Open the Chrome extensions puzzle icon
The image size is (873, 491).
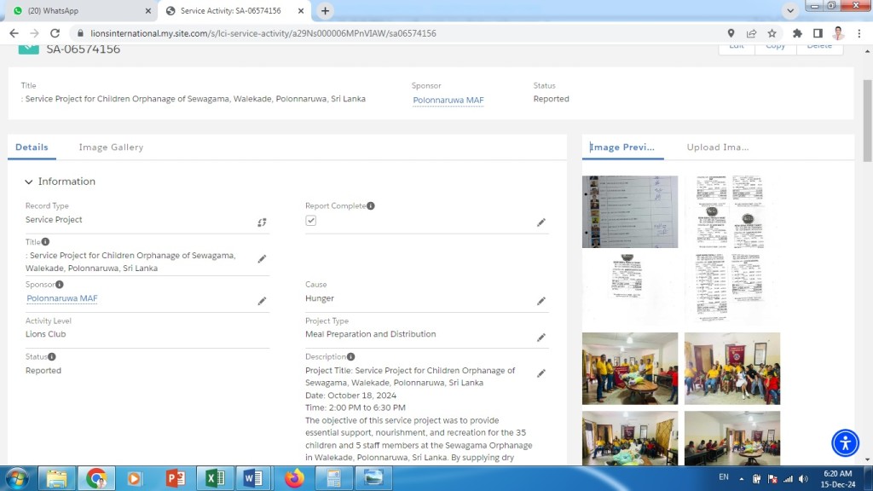pyautogui.click(x=797, y=33)
